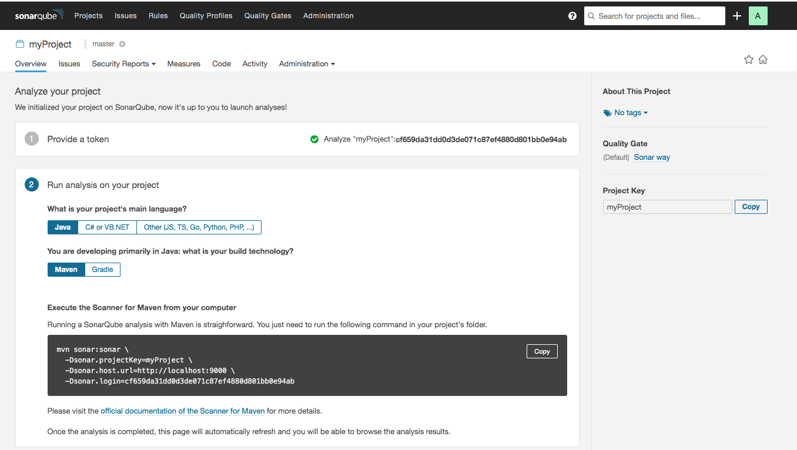Click the SonarQube logo
797x450 pixels.
[x=39, y=16]
